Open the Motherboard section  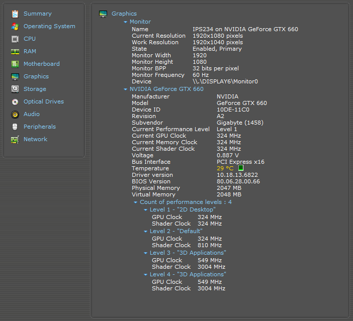(42, 64)
